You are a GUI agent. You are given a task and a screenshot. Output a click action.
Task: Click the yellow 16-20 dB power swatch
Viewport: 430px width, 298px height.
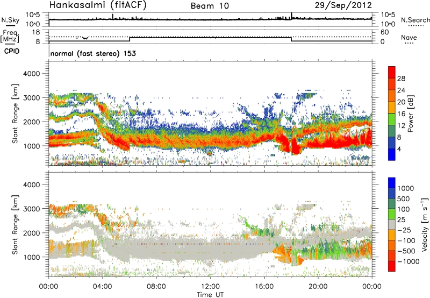click(x=392, y=108)
